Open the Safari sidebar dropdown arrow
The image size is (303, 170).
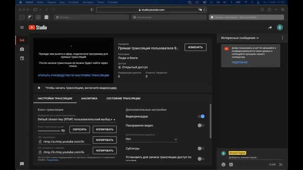[x=40, y=9]
